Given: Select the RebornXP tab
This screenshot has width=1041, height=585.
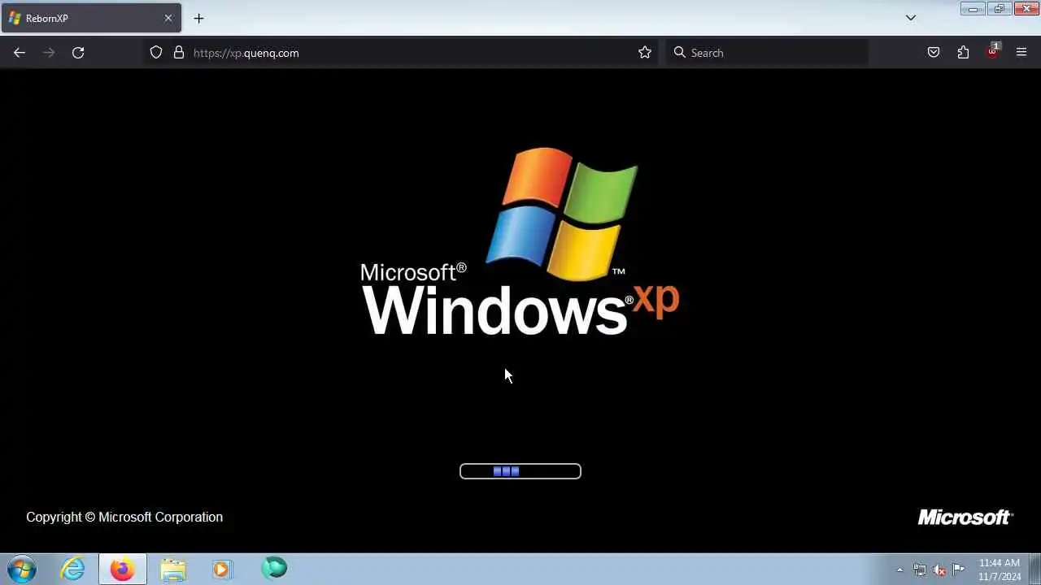Looking at the screenshot, I should (x=91, y=18).
